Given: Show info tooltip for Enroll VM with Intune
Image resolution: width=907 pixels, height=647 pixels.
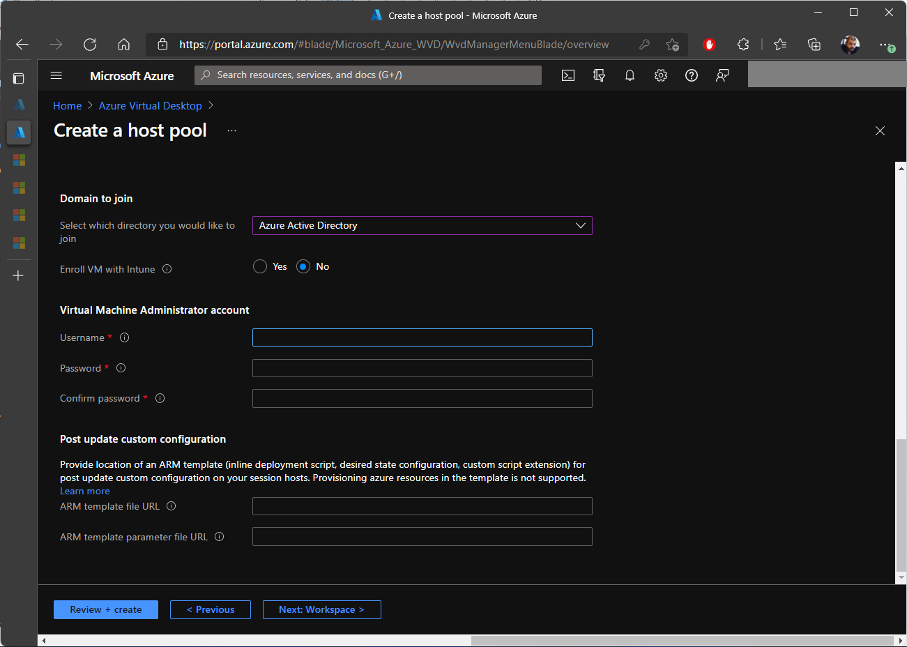Looking at the screenshot, I should [x=167, y=269].
